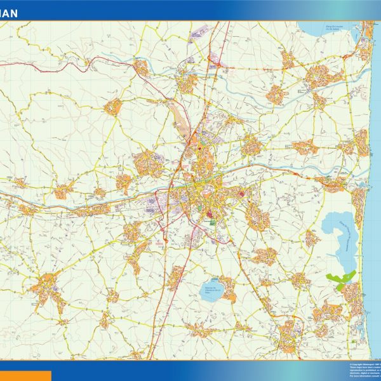Click the copyright notice text block
Viewport: 381px width, 381px height.
click(365, 370)
